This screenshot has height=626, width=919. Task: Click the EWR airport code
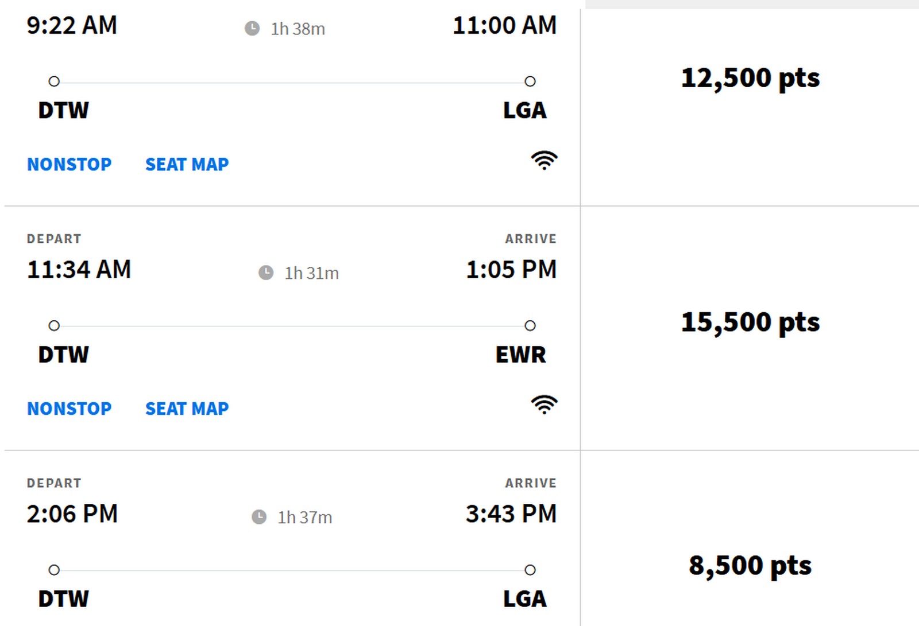pos(520,355)
